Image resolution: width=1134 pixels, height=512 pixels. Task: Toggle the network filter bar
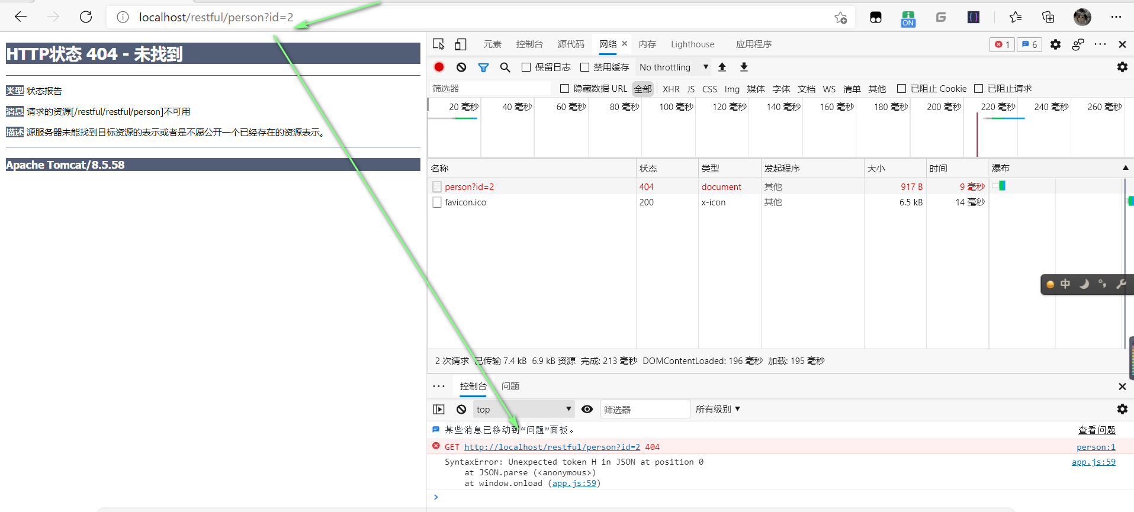click(483, 67)
